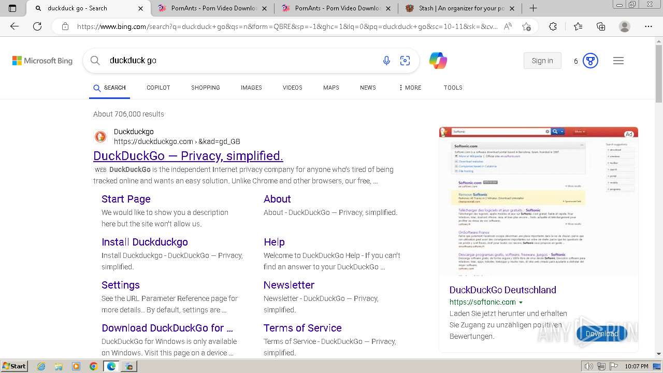Open Download DuckDuckGo for sublink
Viewport: 663px width, 373px height.
[167, 328]
